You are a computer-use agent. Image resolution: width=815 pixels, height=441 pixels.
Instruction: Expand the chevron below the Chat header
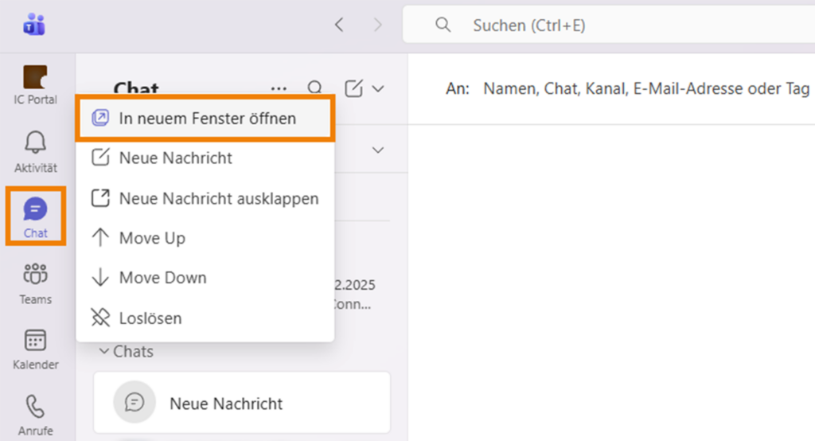pos(378,150)
